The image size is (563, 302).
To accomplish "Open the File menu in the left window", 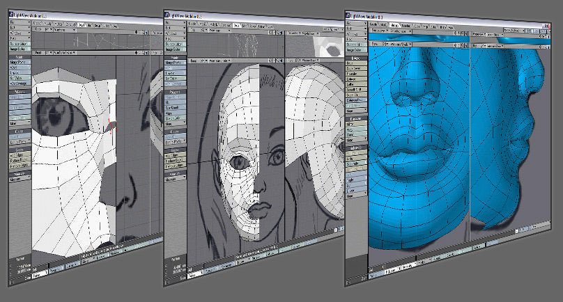I will click(x=20, y=21).
